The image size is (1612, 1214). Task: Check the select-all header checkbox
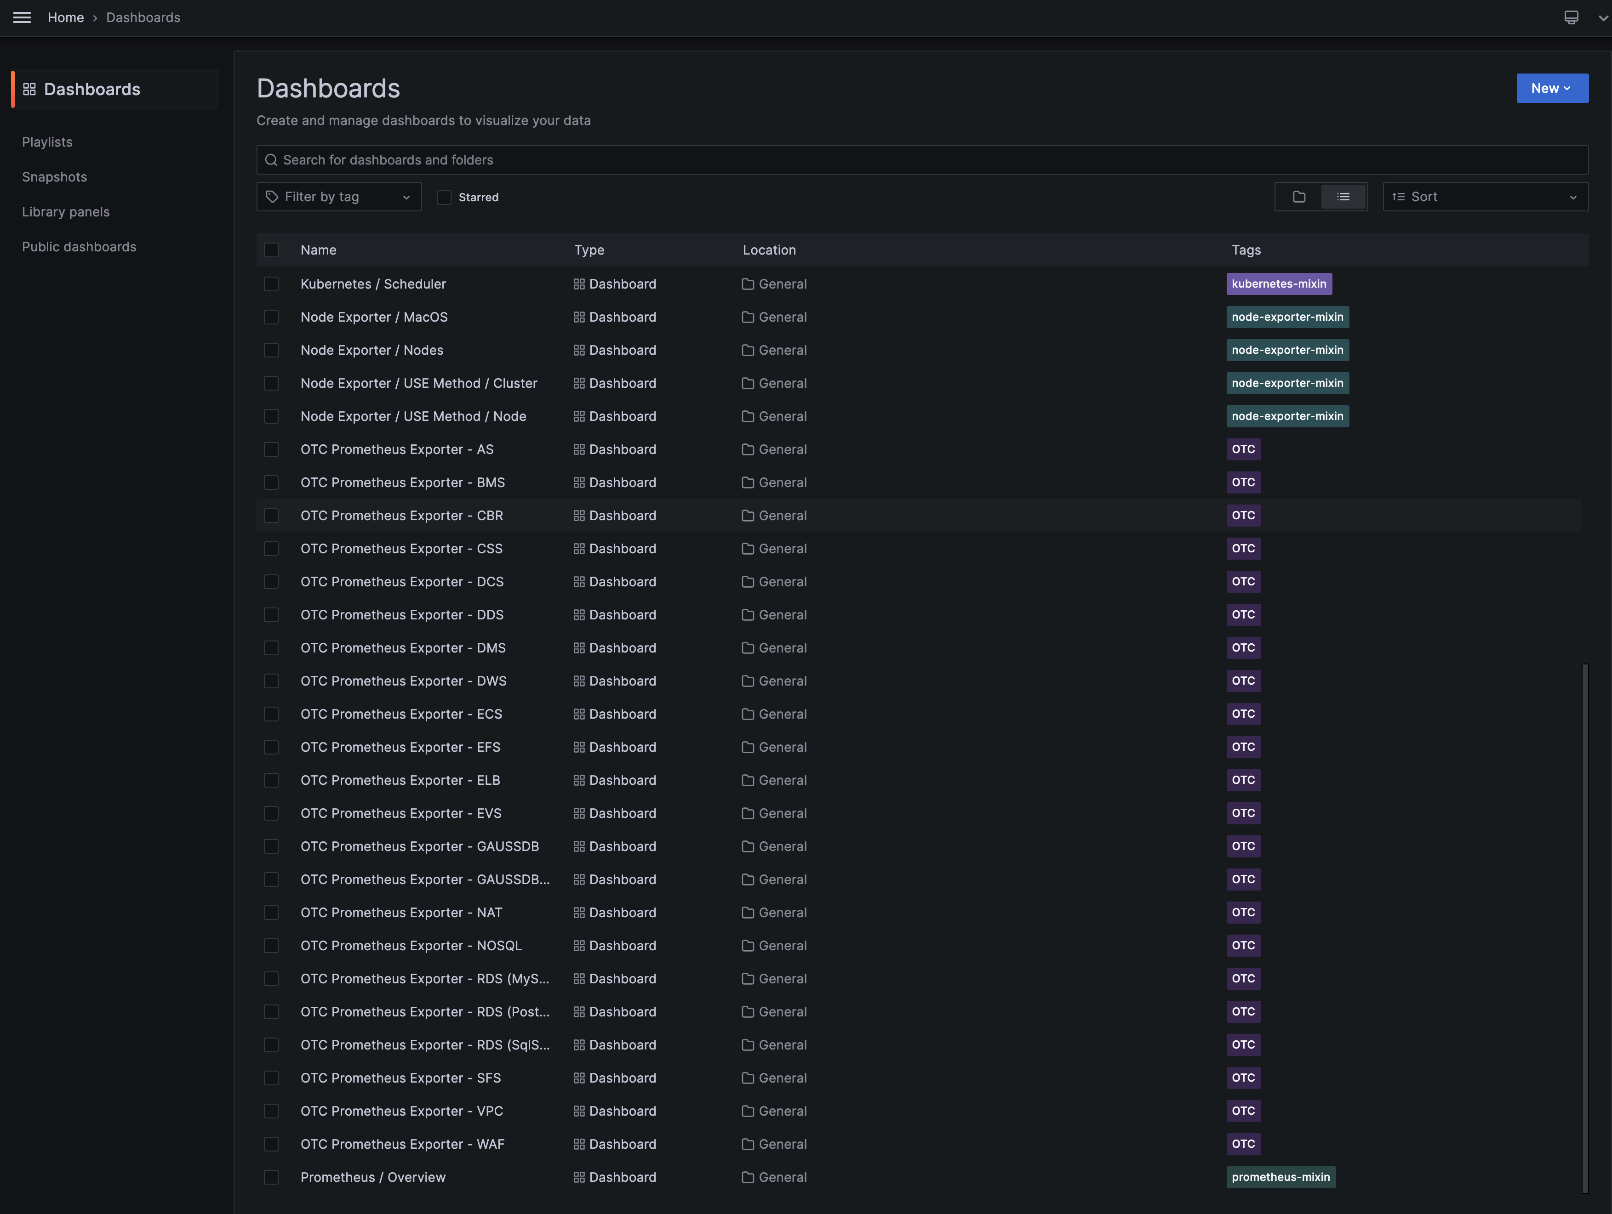point(271,250)
